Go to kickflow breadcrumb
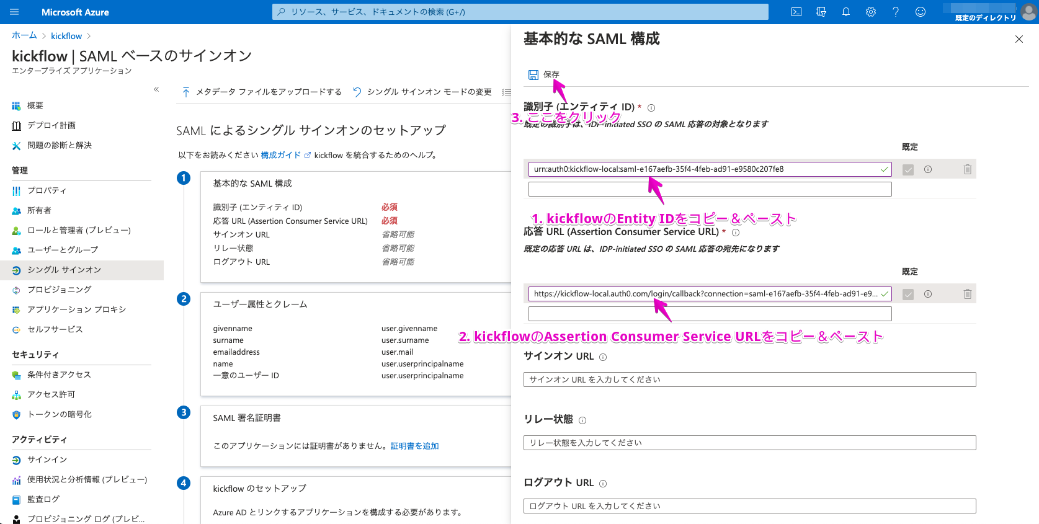 coord(66,36)
